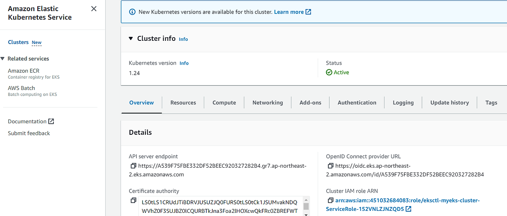
Task: Close the Amazon EKS sidebar panel
Action: (94, 9)
